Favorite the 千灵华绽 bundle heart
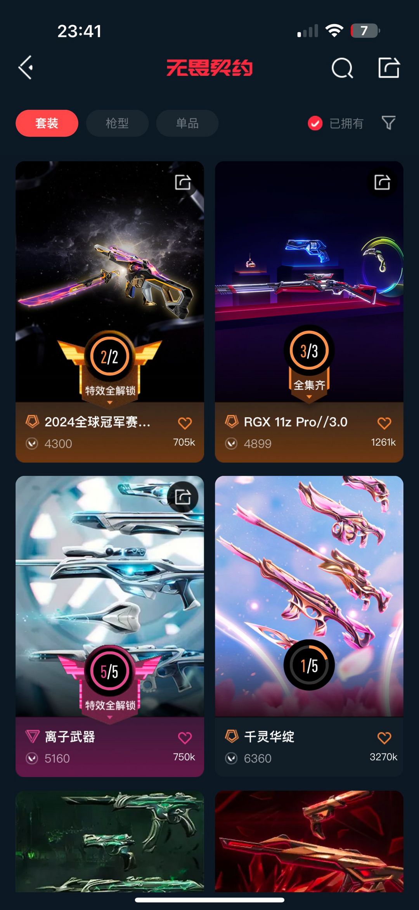This screenshot has width=419, height=910. pos(384,738)
